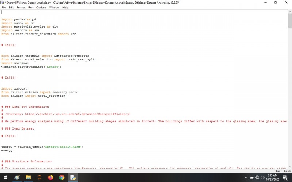The height and width of the screenshot is (182, 292).
Task: Click the 'import seaborn as sns' line
Action: click(x=20, y=30)
